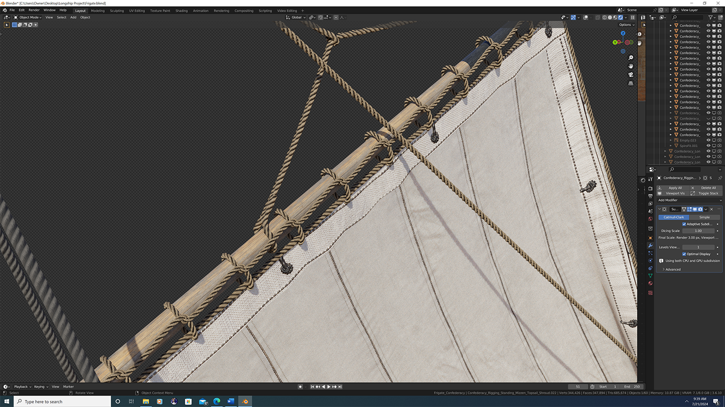Open the Texture properties tab (checker icon)
This screenshot has width=725, height=407.
[650, 292]
